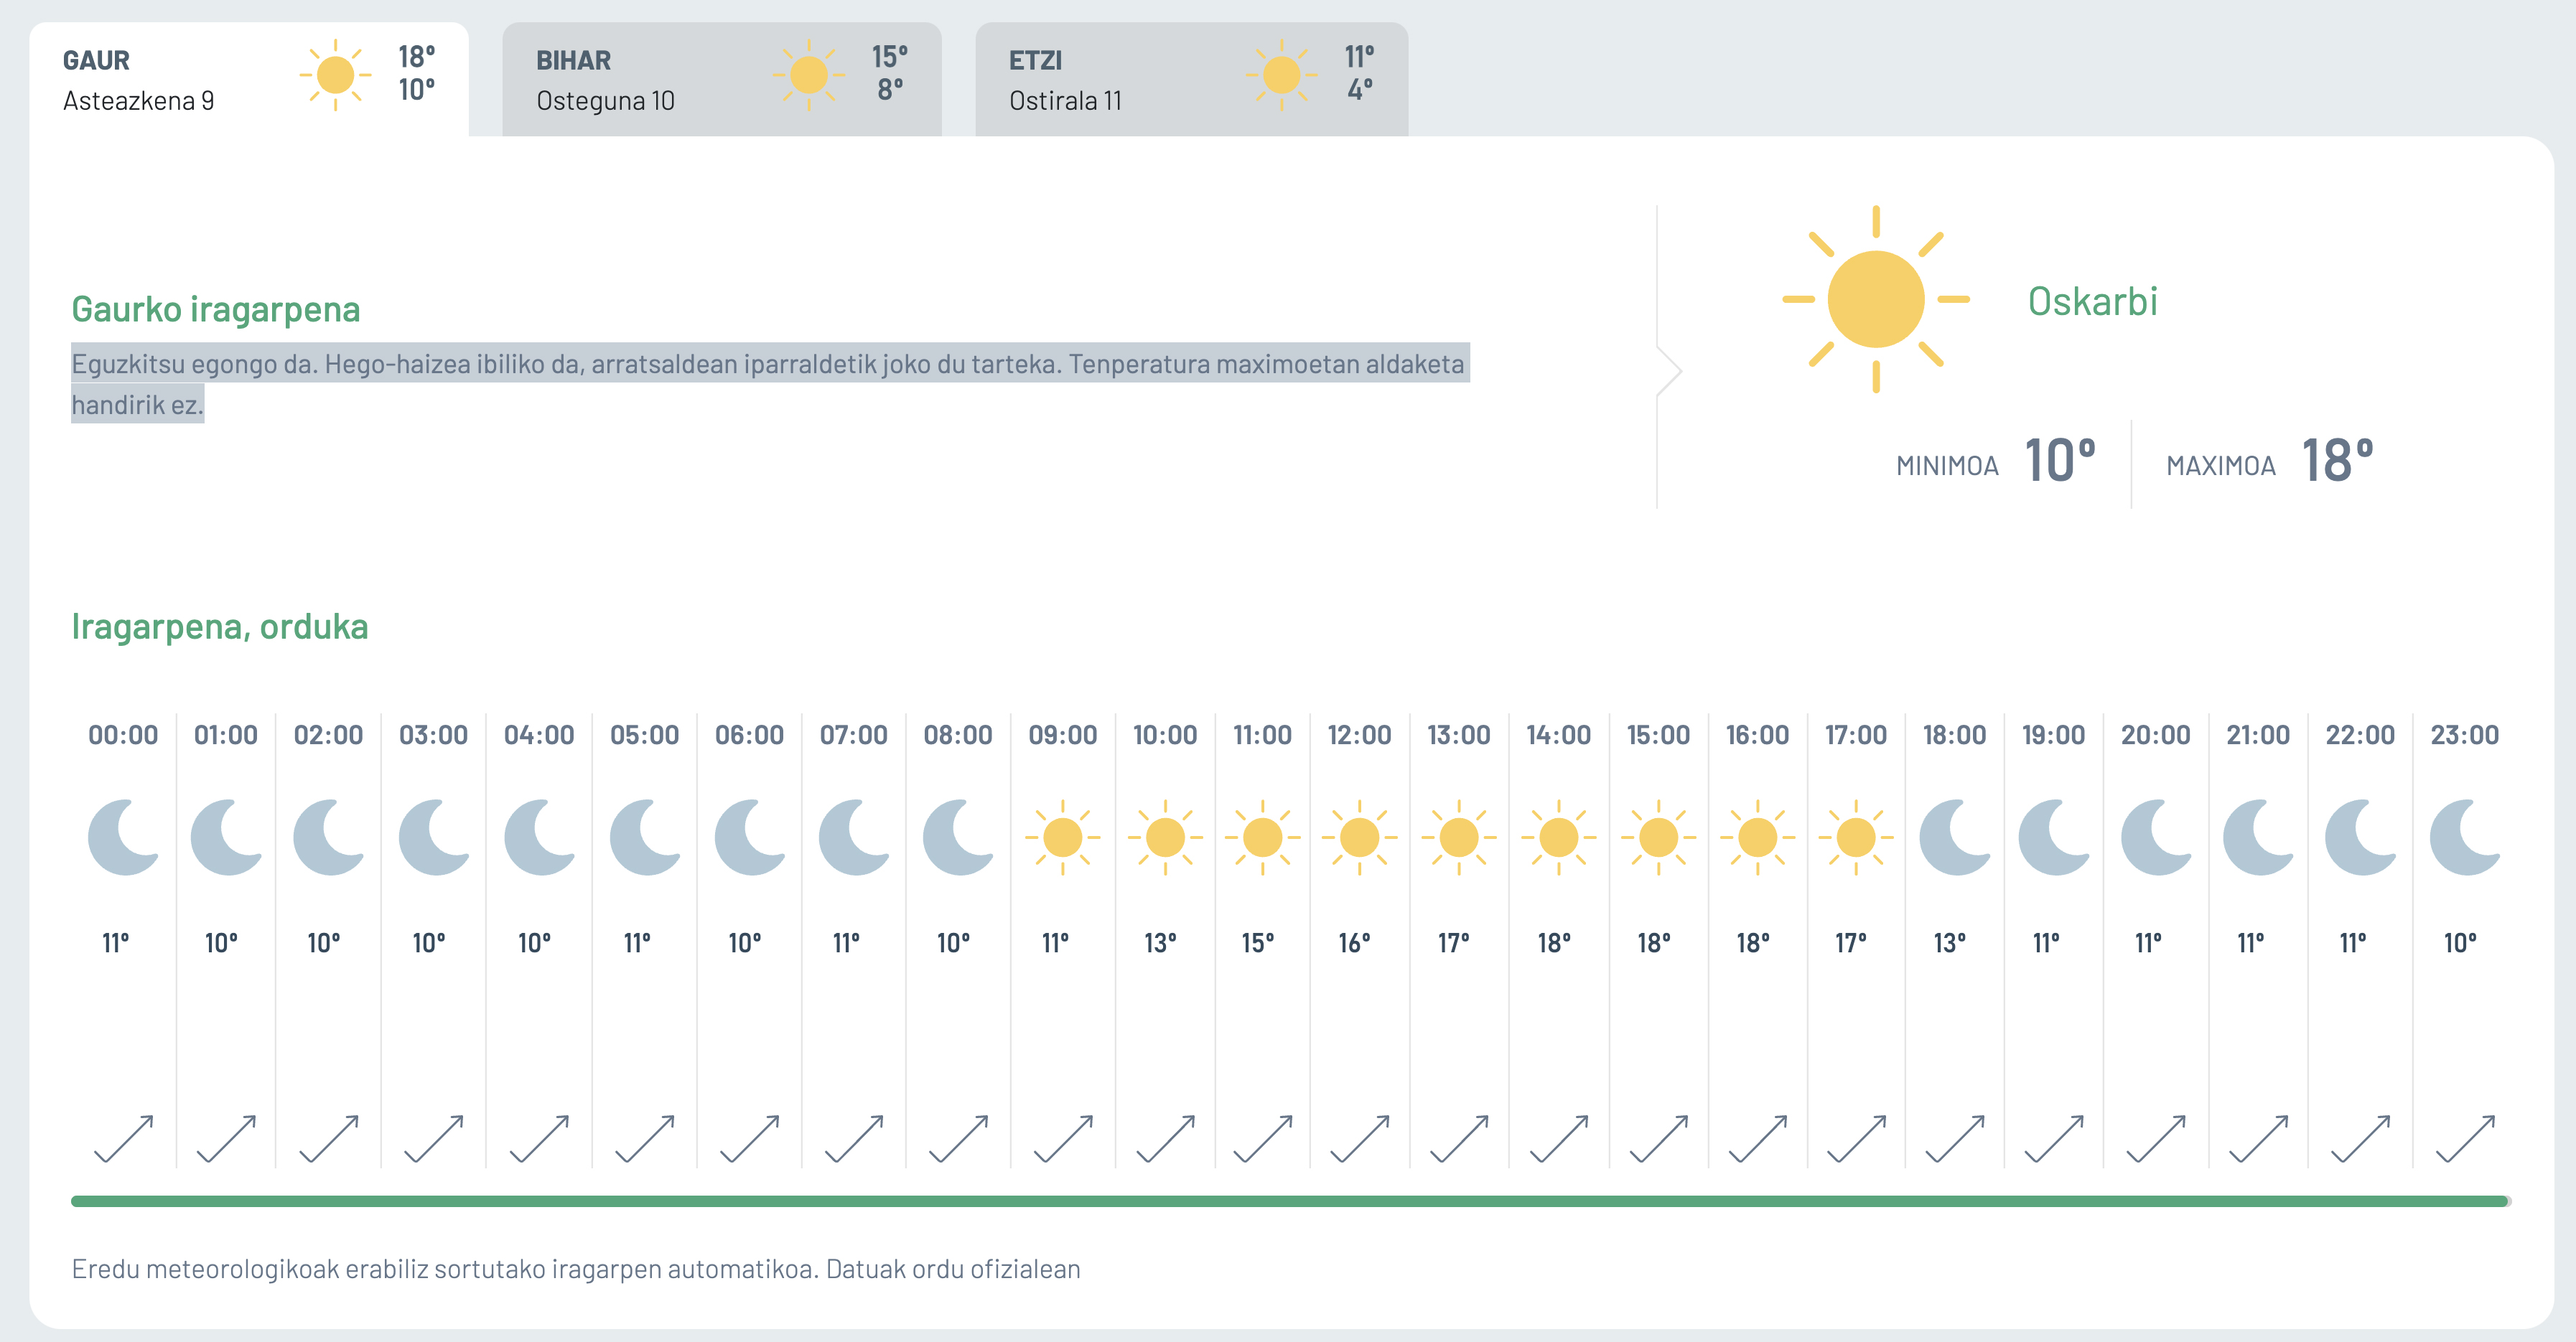
Task: Click the sun icon in BIHAR tab
Action: point(808,75)
